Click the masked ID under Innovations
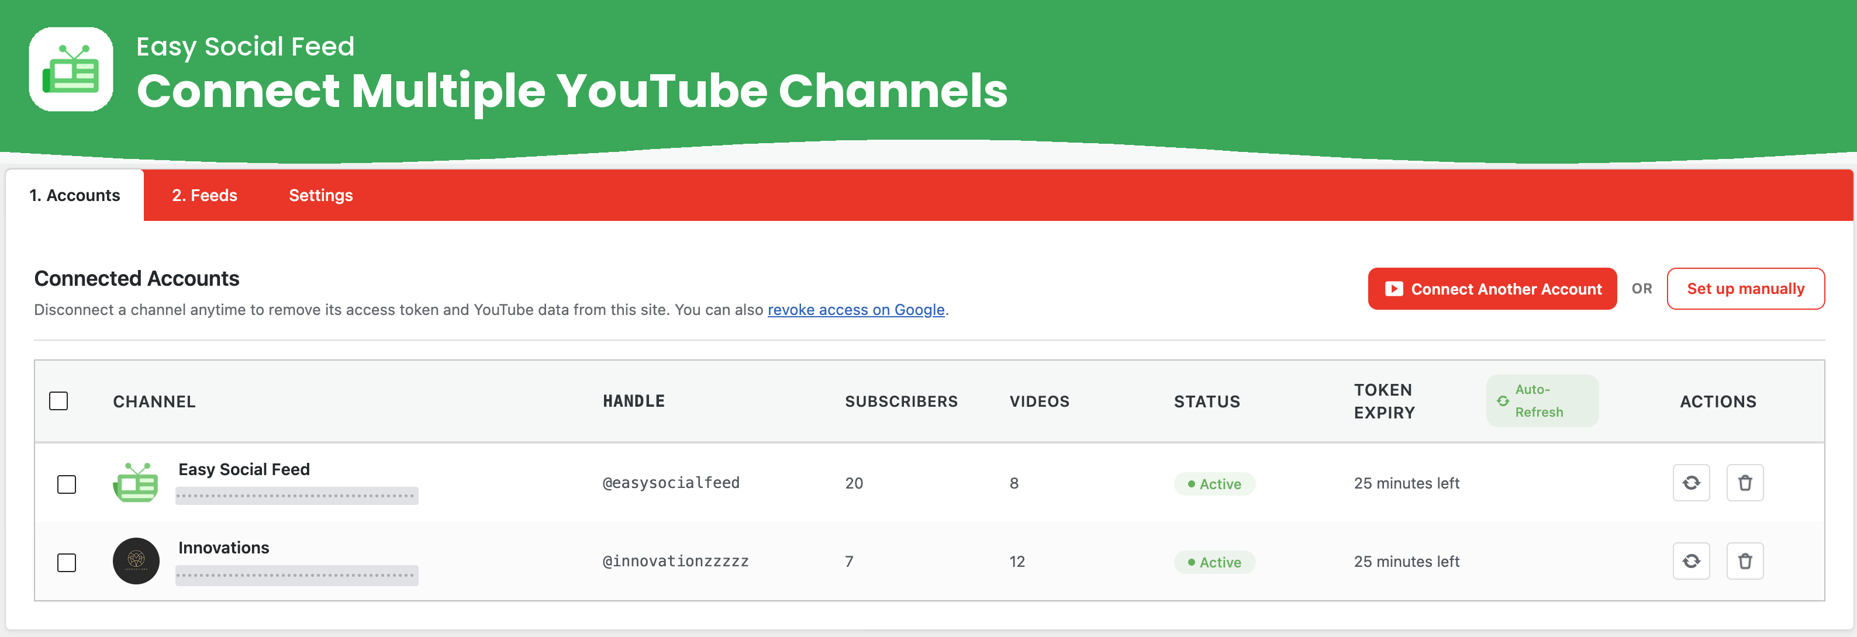The width and height of the screenshot is (1857, 637). [x=297, y=575]
